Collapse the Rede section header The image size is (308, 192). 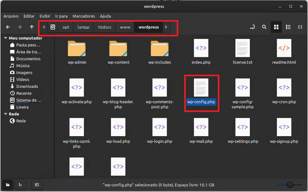pos(5,114)
